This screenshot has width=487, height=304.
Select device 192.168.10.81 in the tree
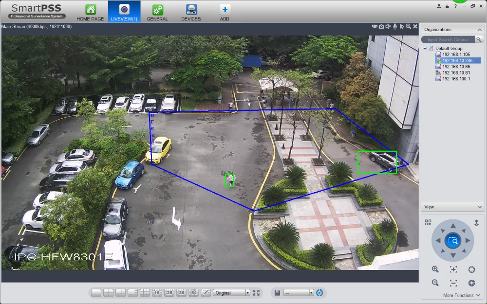[x=456, y=72]
